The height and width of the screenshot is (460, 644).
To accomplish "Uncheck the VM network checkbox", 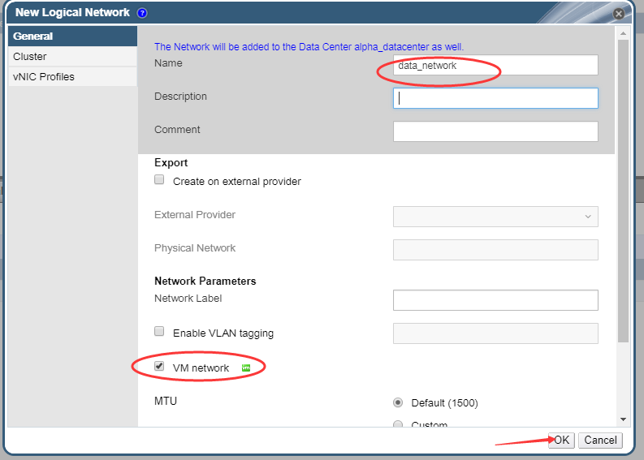I will (159, 366).
